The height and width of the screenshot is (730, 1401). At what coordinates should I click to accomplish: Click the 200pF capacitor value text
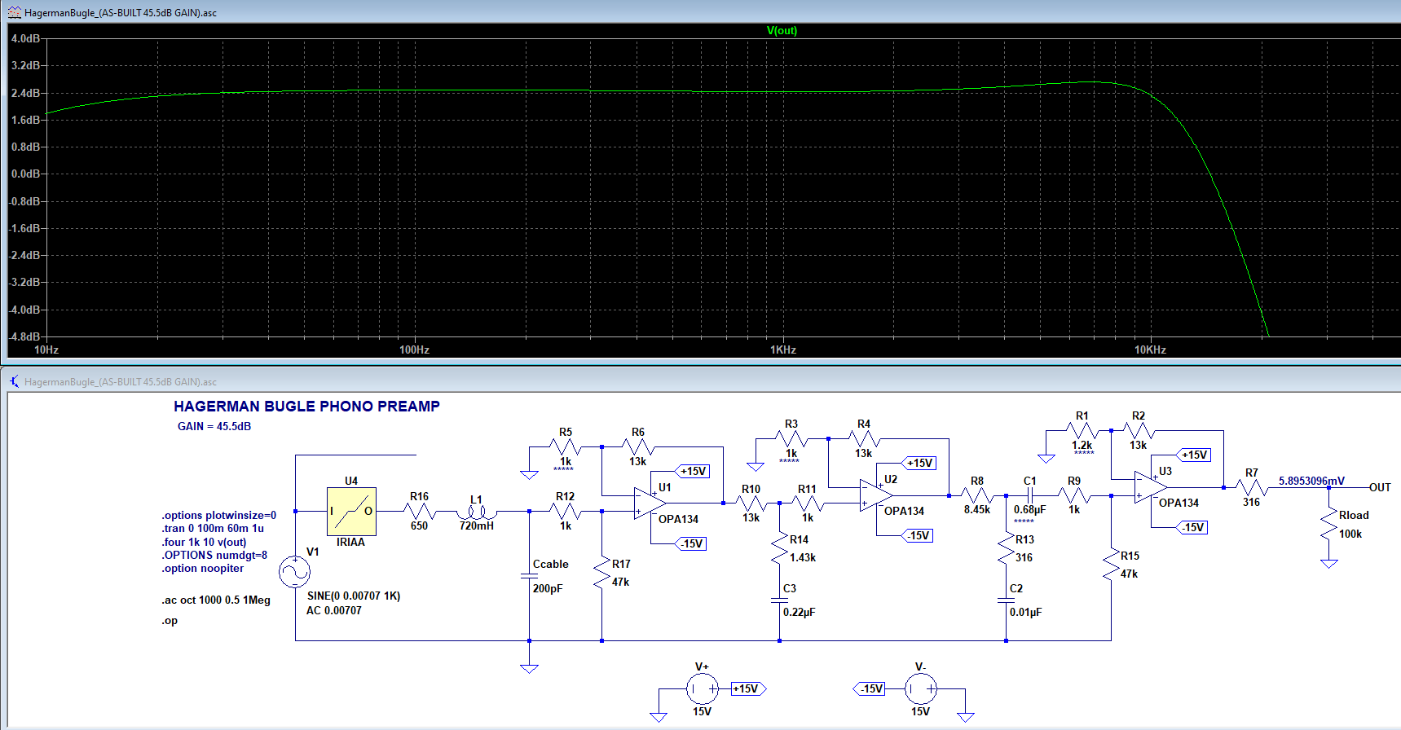[x=548, y=588]
